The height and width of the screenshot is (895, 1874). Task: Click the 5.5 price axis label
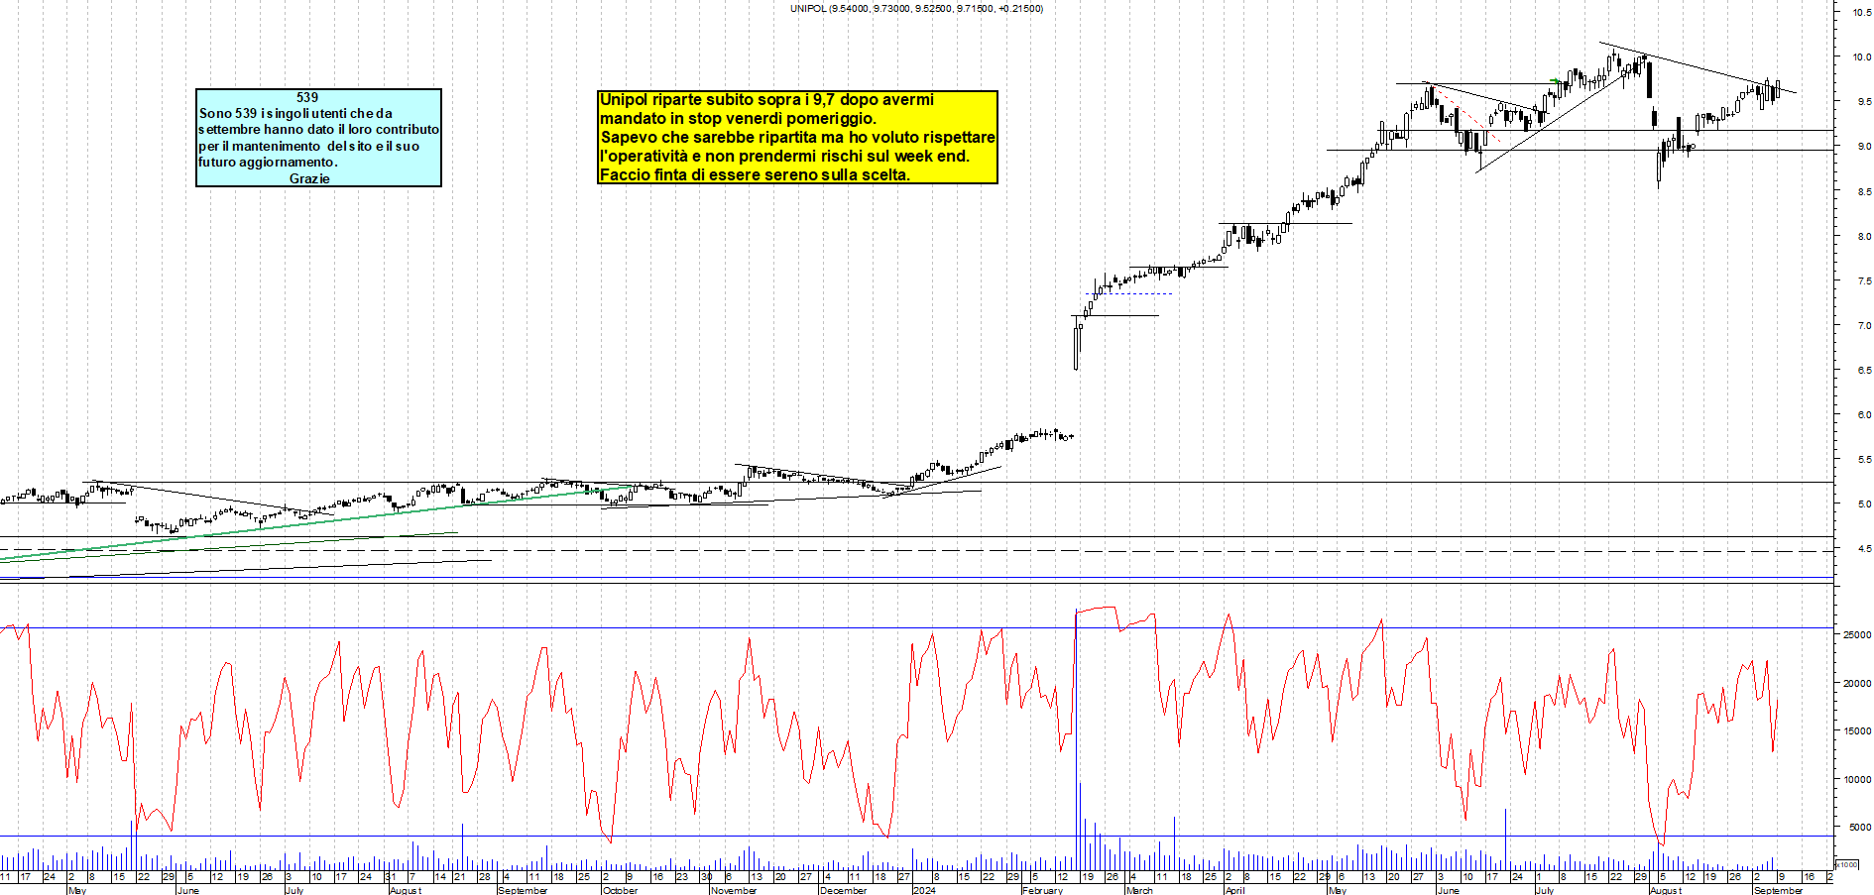tap(1864, 459)
